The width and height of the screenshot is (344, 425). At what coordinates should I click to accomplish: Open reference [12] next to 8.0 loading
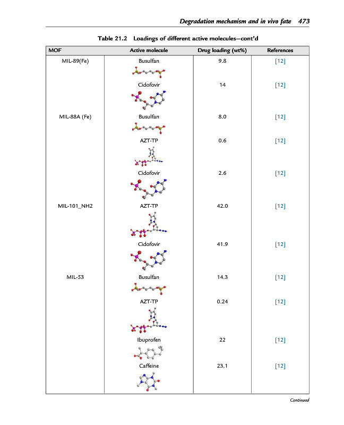coord(280,116)
